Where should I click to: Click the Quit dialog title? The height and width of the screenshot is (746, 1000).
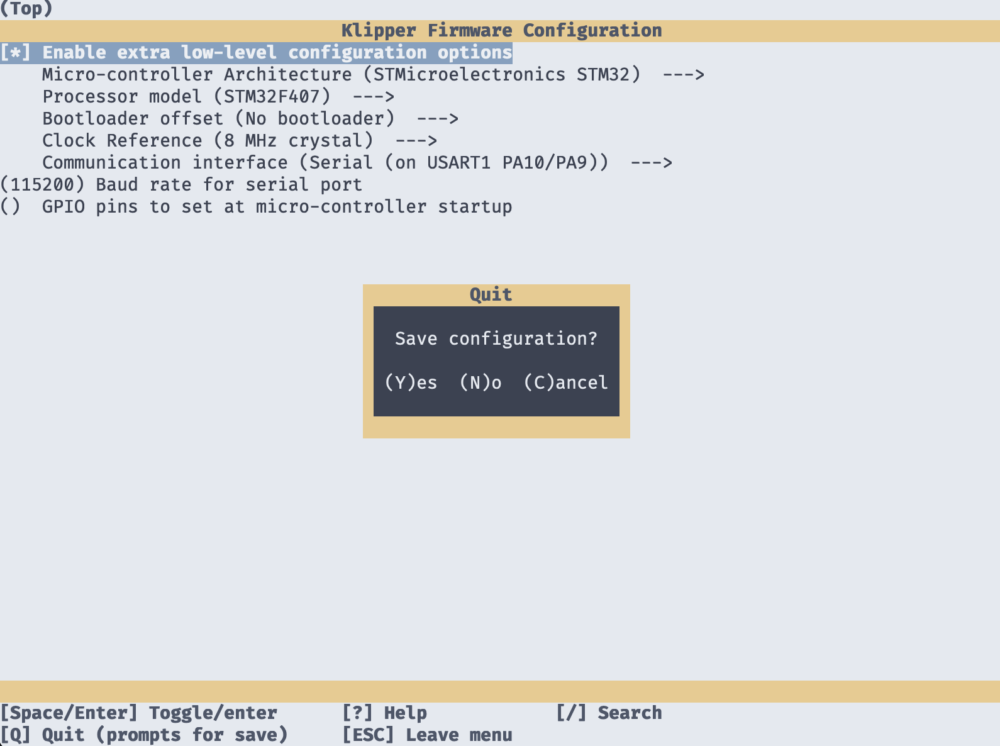click(491, 294)
